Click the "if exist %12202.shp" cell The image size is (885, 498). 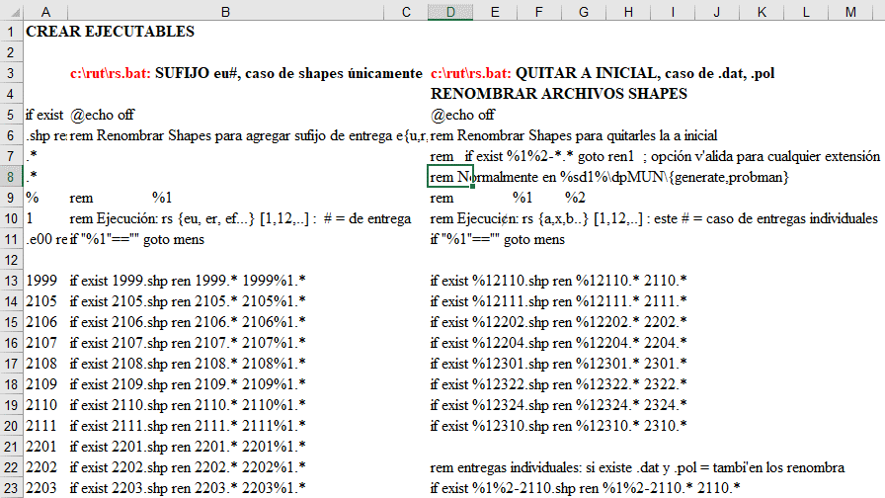[558, 322]
